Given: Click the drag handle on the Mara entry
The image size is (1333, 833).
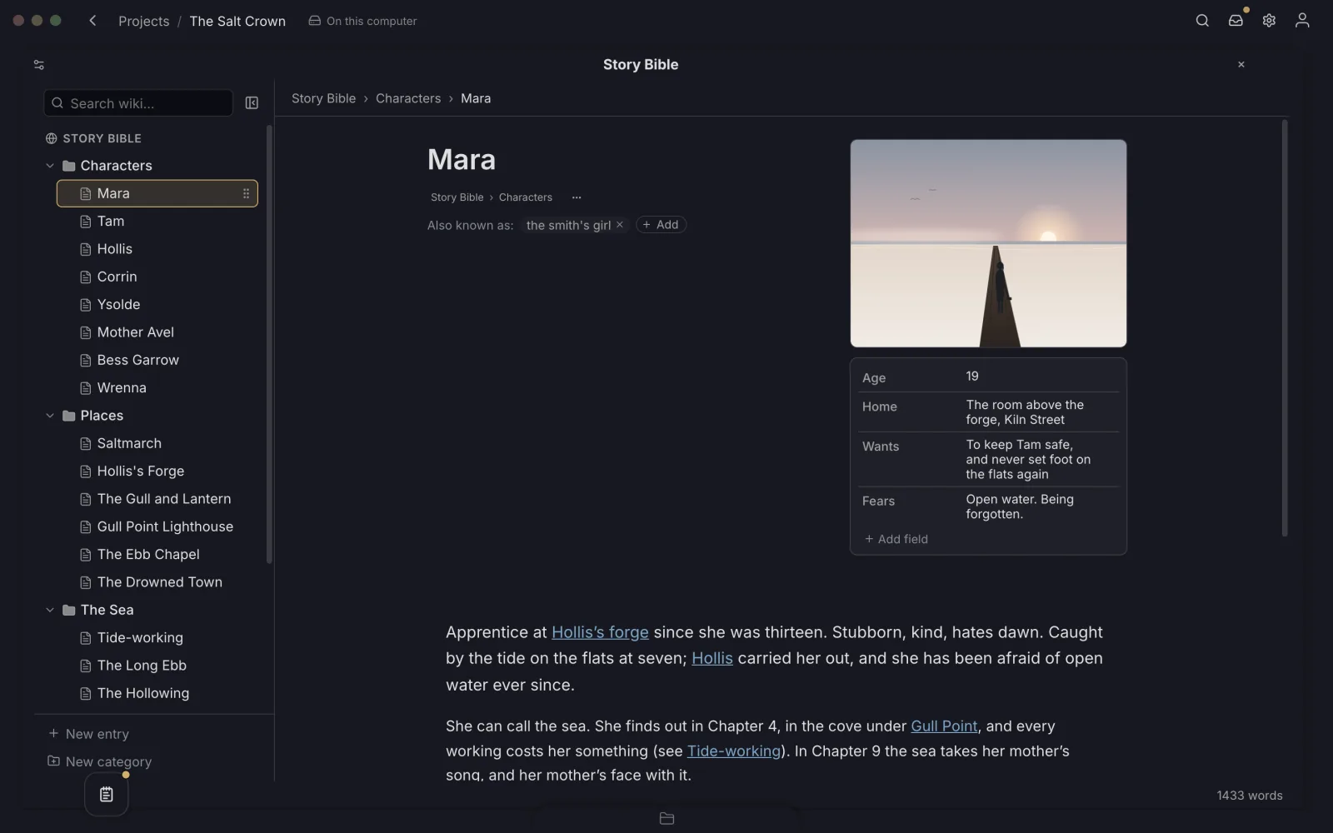Looking at the screenshot, I should (246, 193).
